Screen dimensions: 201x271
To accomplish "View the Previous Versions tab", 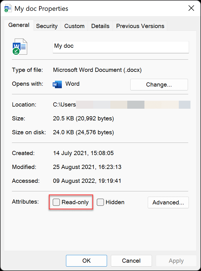I will [140, 26].
